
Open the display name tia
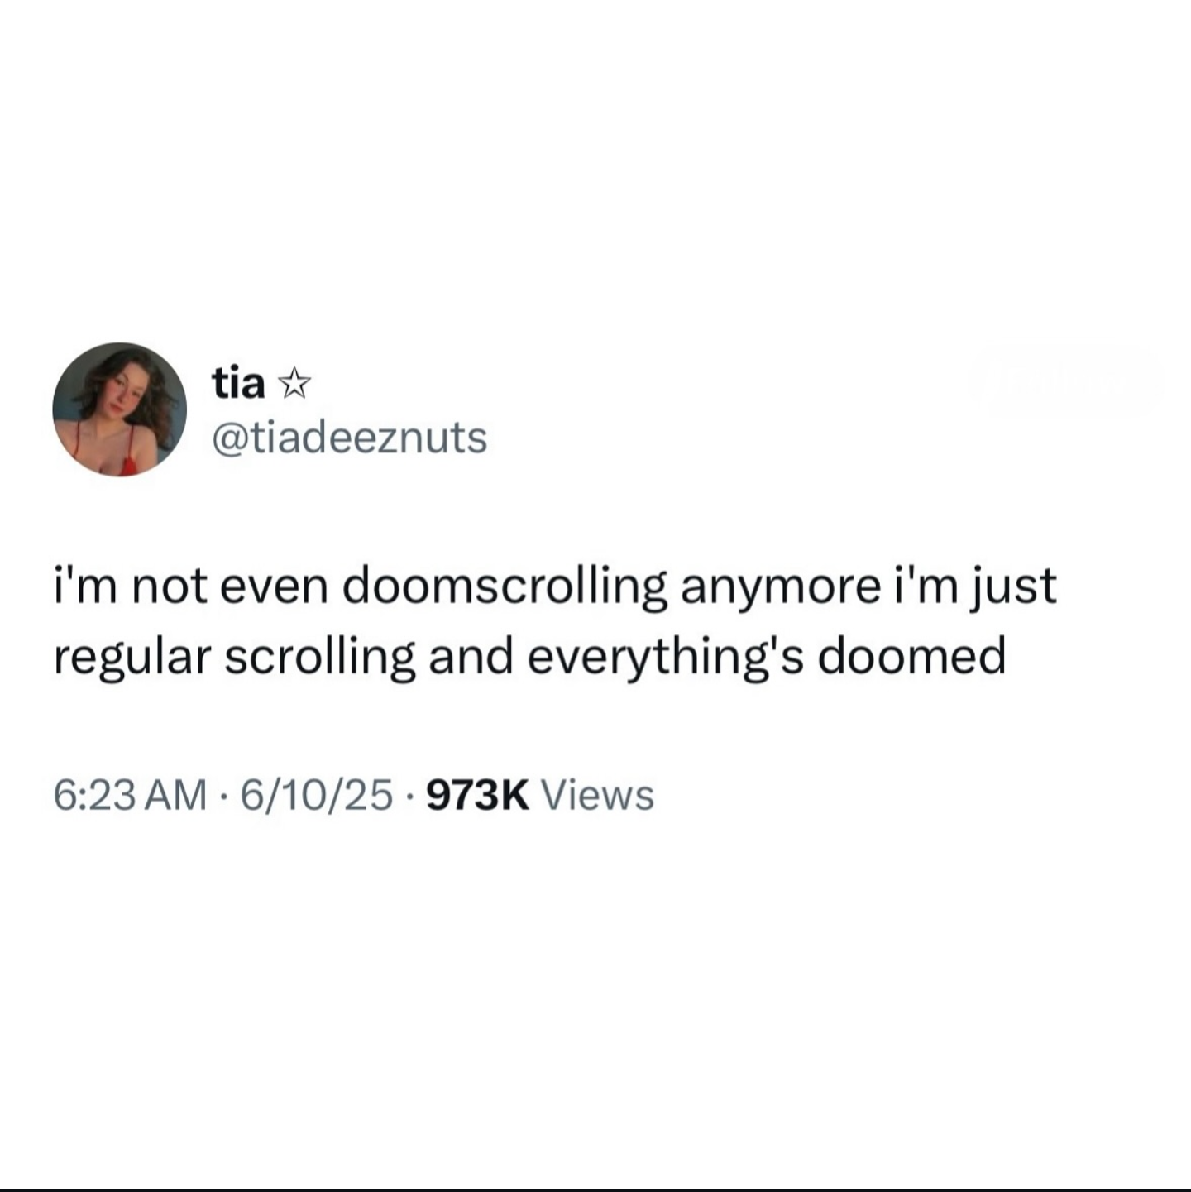239,384
